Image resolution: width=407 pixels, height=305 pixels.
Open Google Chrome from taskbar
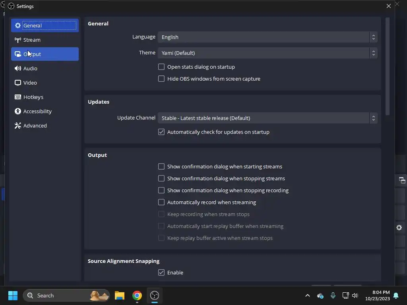click(x=137, y=295)
